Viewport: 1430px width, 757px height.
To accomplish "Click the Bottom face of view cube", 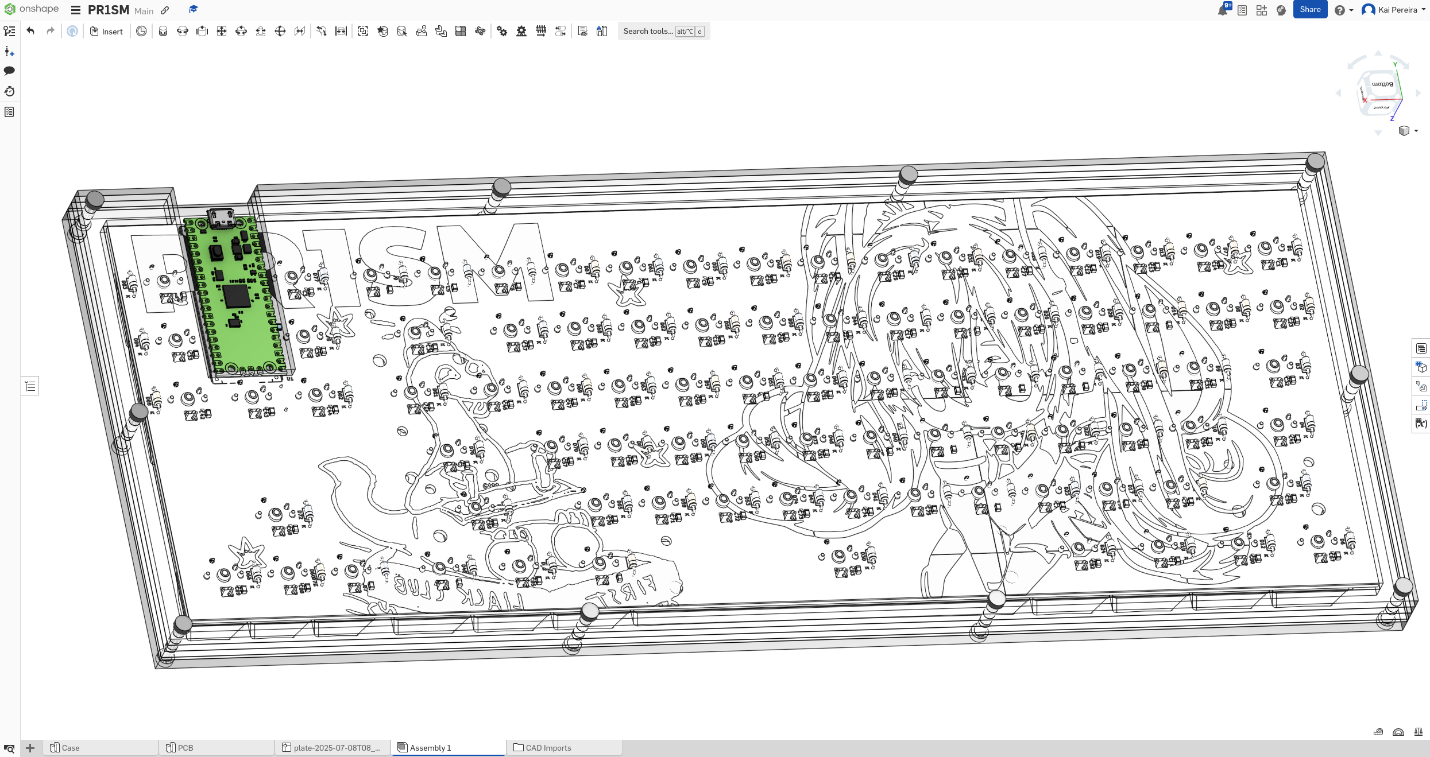I will click(1382, 84).
